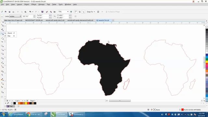Click the nudge distance 7.0 field
This screenshot has width=208, height=117.
point(29,16)
